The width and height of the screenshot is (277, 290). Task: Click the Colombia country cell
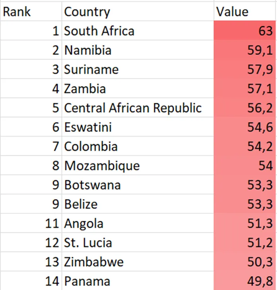(x=138, y=146)
